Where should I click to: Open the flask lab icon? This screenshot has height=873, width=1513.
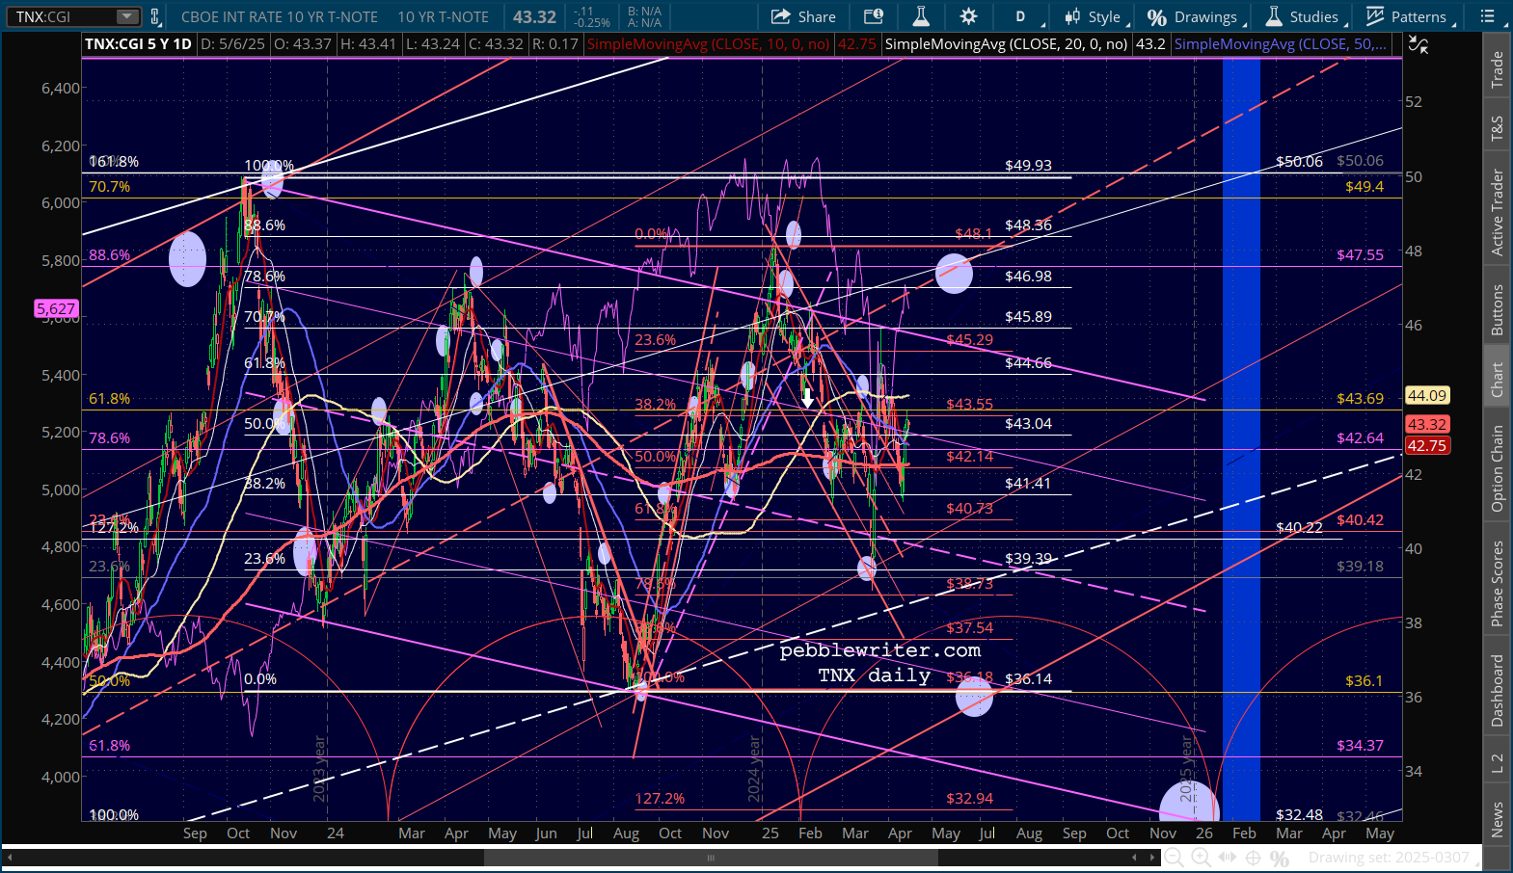click(x=921, y=16)
